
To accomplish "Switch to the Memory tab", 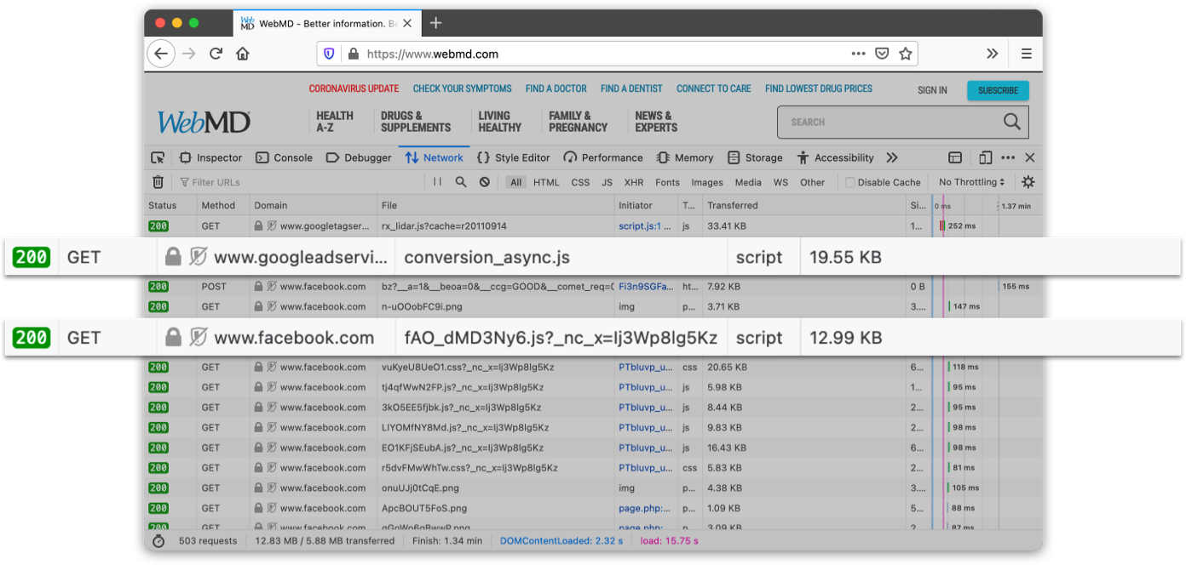I will [685, 157].
